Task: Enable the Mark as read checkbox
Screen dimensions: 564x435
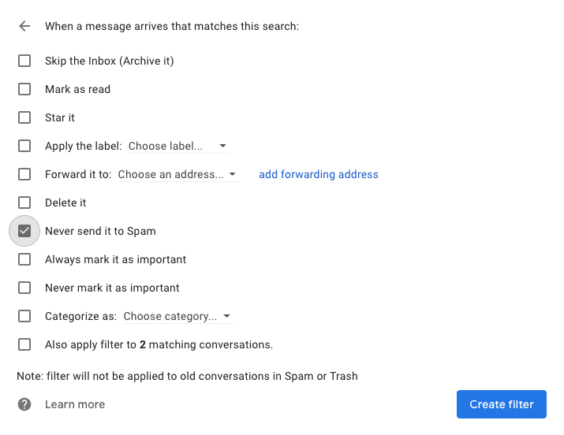Action: pyautogui.click(x=24, y=89)
